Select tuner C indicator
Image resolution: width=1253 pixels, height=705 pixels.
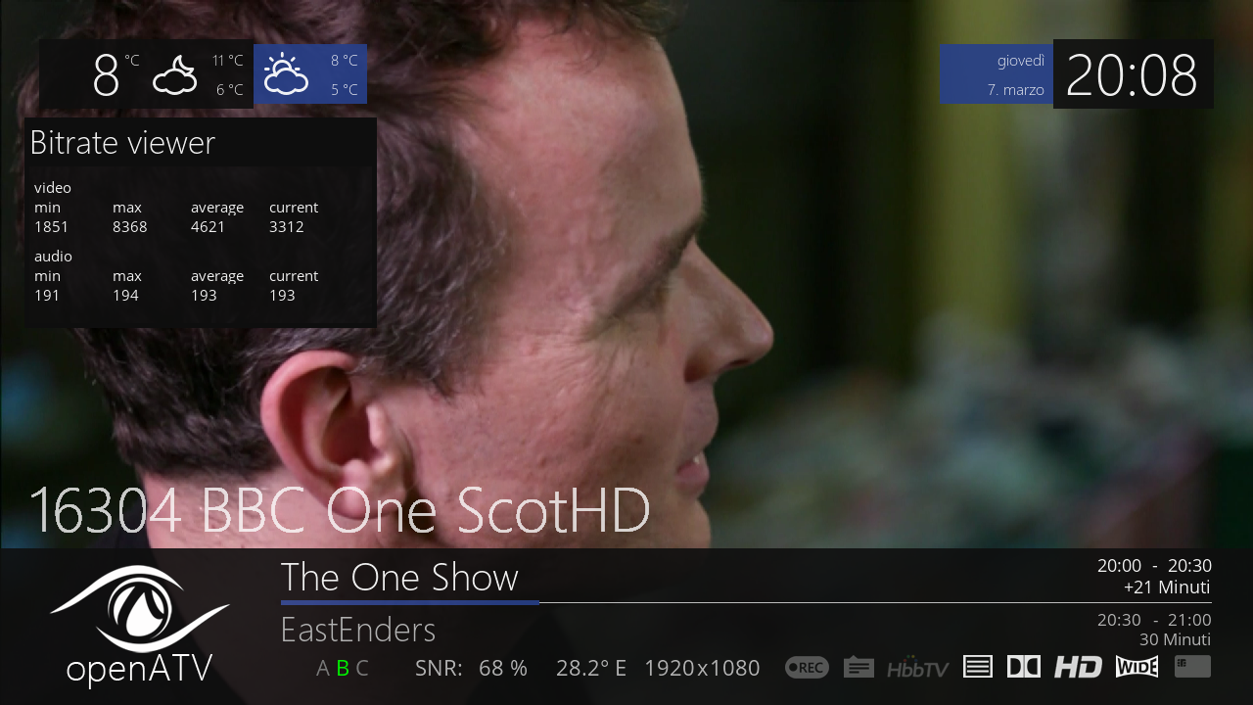(362, 669)
